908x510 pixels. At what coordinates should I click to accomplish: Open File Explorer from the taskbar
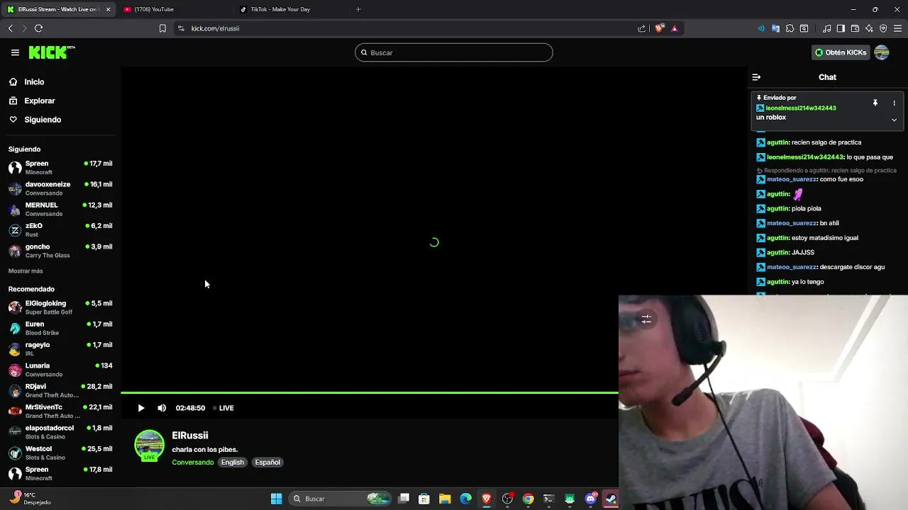click(445, 499)
